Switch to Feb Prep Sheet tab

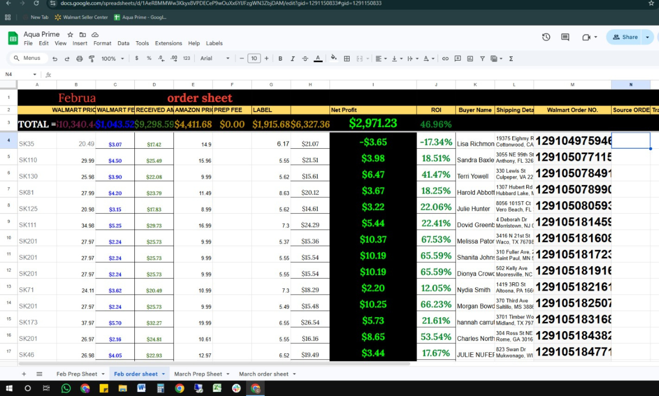[x=77, y=374]
